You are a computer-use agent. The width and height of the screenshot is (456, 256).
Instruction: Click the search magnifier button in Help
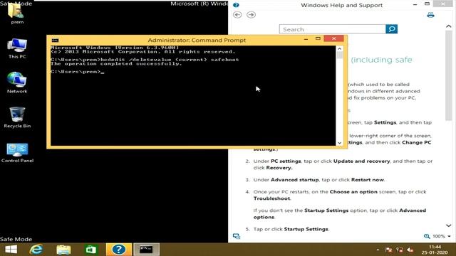391,29
